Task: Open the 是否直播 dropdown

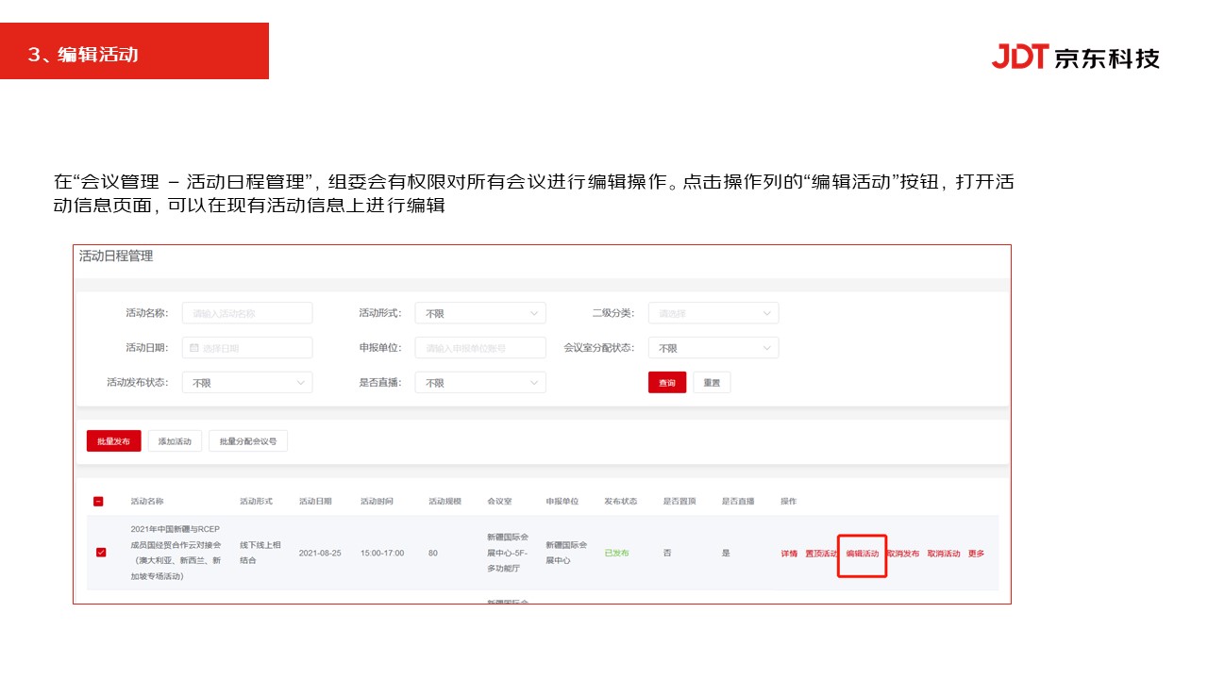Action: (x=480, y=383)
